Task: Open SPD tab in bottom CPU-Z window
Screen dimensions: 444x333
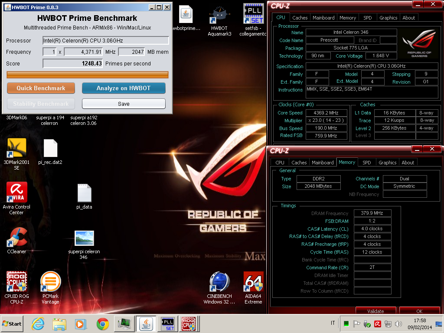Action: coord(367,163)
